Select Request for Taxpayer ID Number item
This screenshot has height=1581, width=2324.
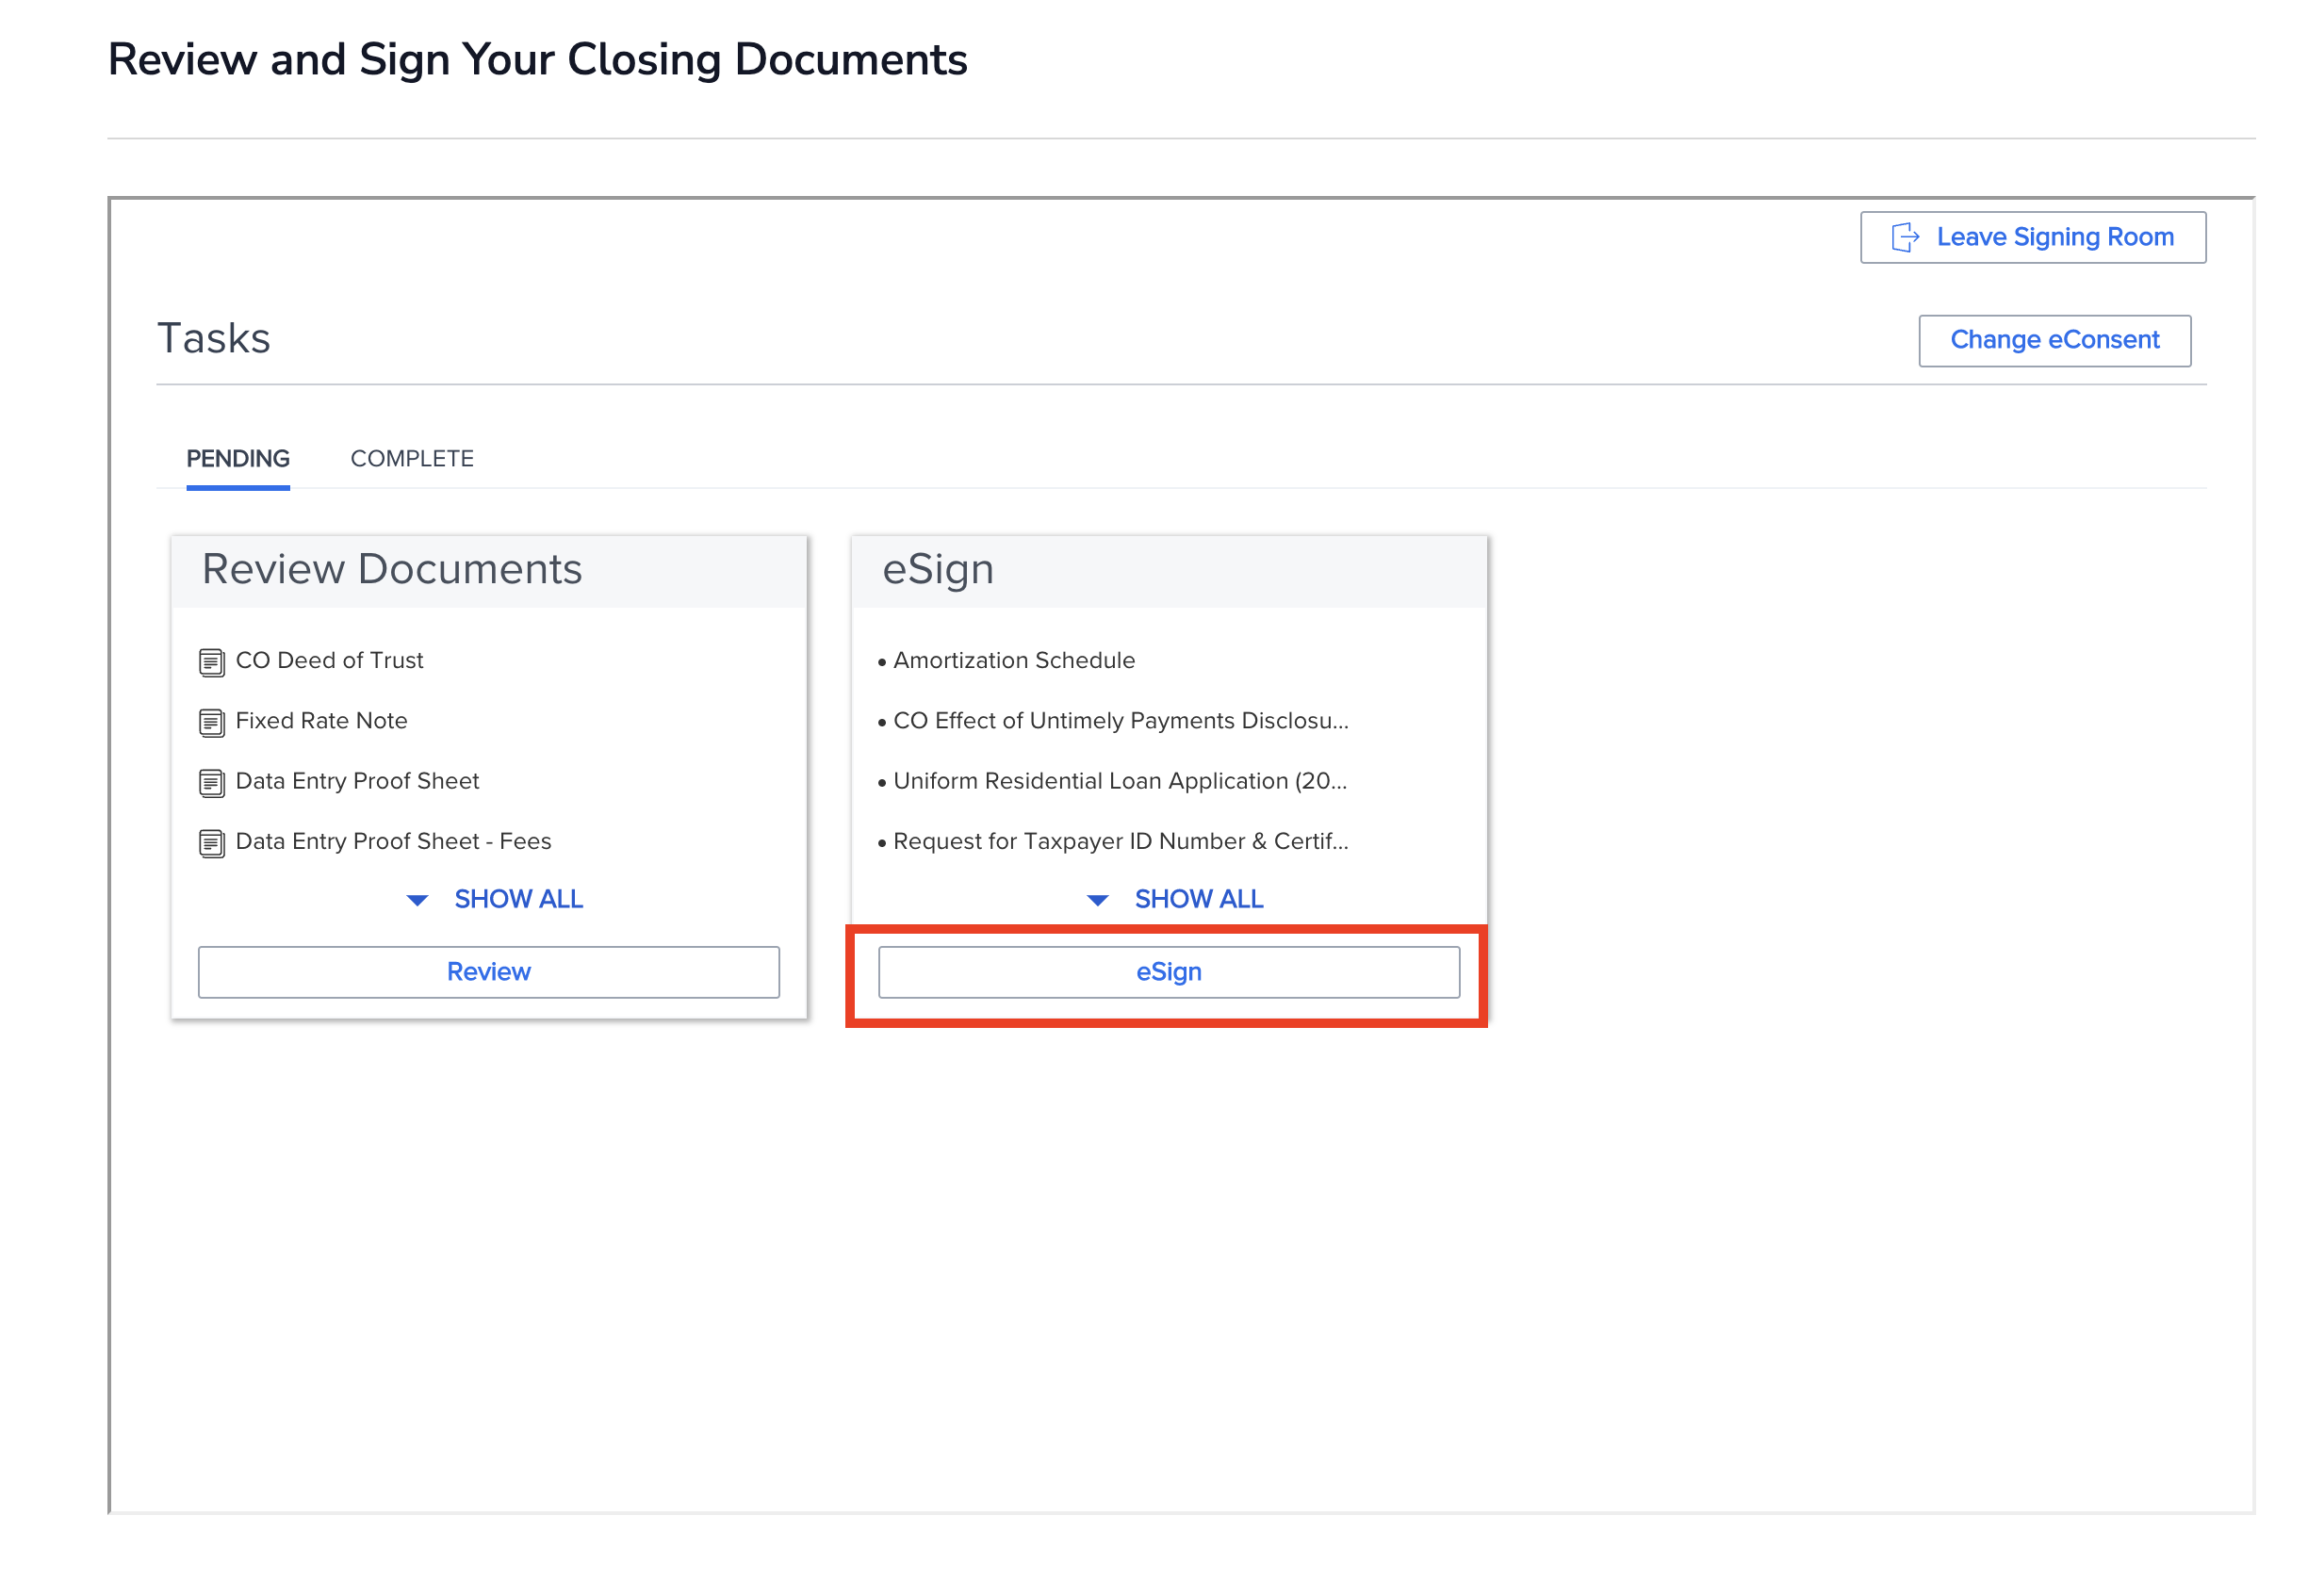(x=1119, y=841)
